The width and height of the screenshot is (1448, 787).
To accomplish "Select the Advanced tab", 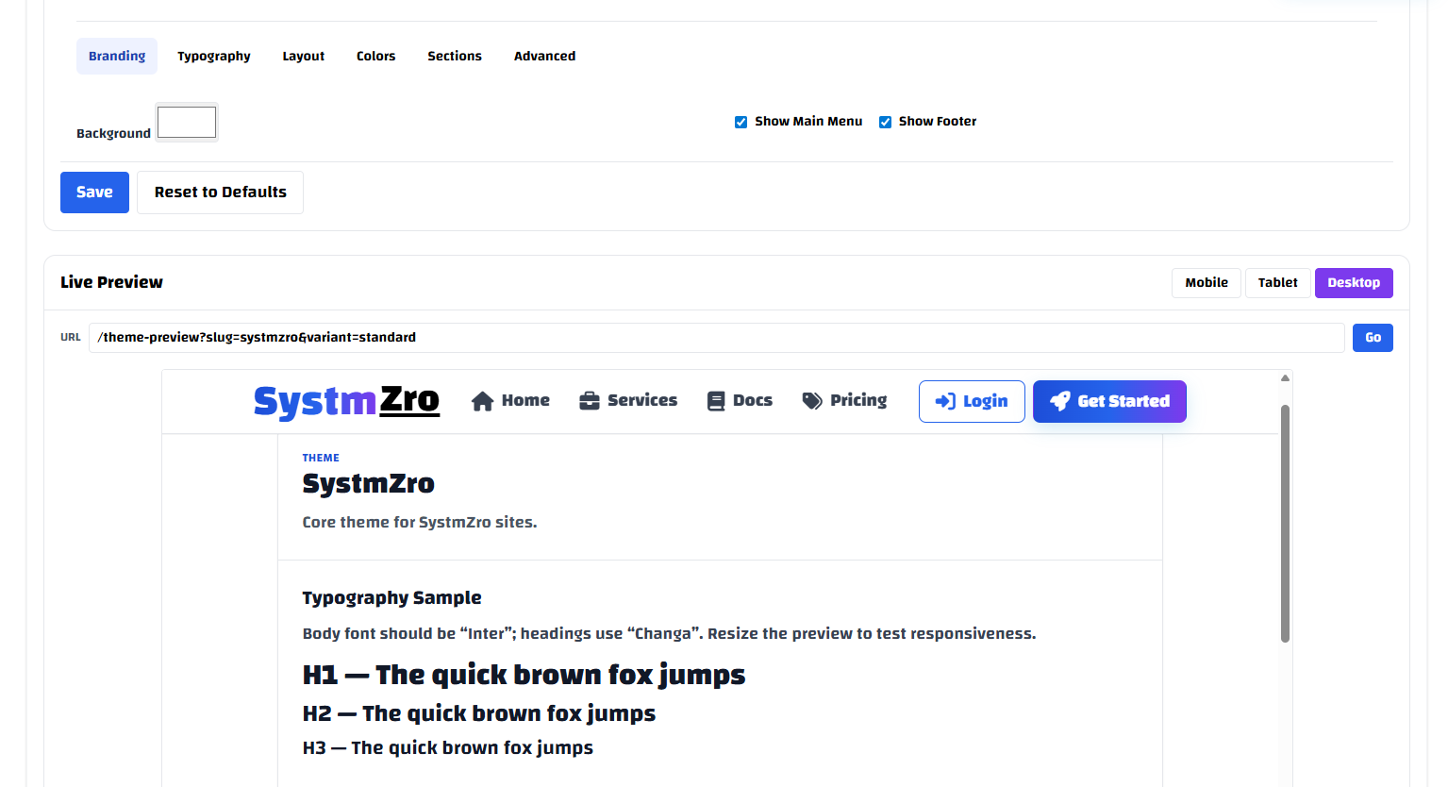I will (x=544, y=57).
